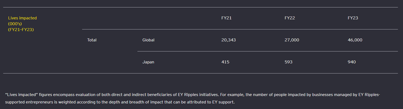Click the yellow "Lives impacted" heading
403x109 pixels.
coord(22,18)
